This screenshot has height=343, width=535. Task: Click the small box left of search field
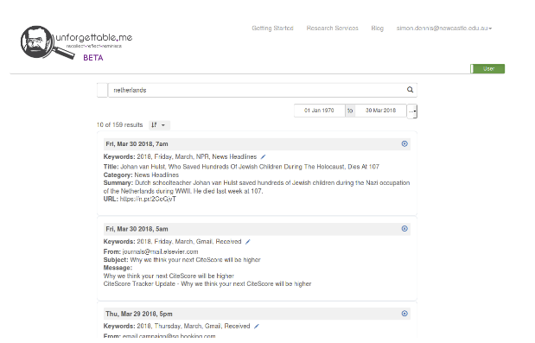[x=102, y=90]
